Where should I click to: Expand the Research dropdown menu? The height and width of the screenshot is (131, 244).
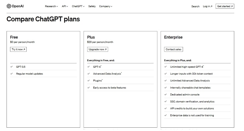[51, 6]
